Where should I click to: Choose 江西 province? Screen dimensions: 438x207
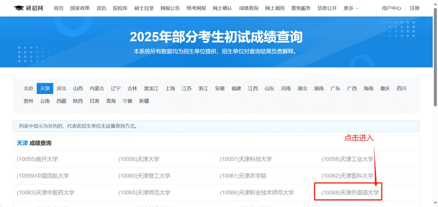point(253,89)
